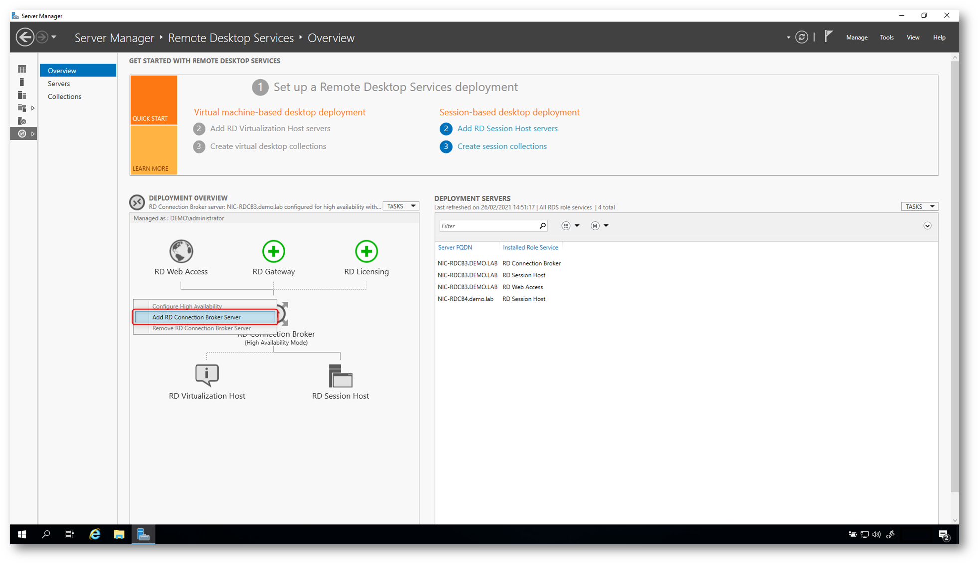The height and width of the screenshot is (565, 980).
Task: Open the Manage menu
Action: click(856, 37)
